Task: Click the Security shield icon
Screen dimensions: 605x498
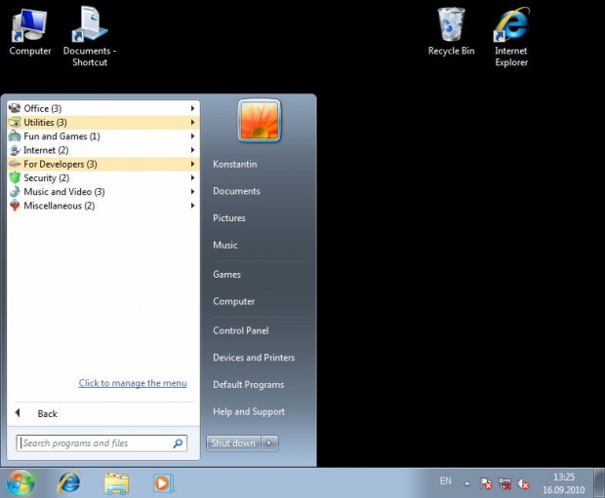Action: [x=15, y=177]
